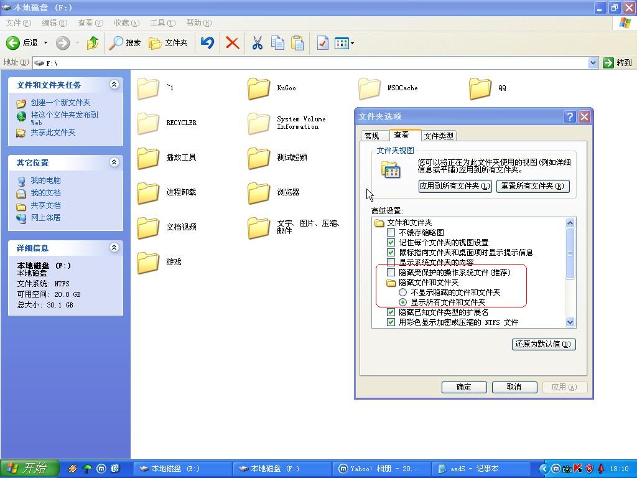This screenshot has height=478, width=637.
Task: Select the 测试超频 folder icon
Action: click(259, 157)
